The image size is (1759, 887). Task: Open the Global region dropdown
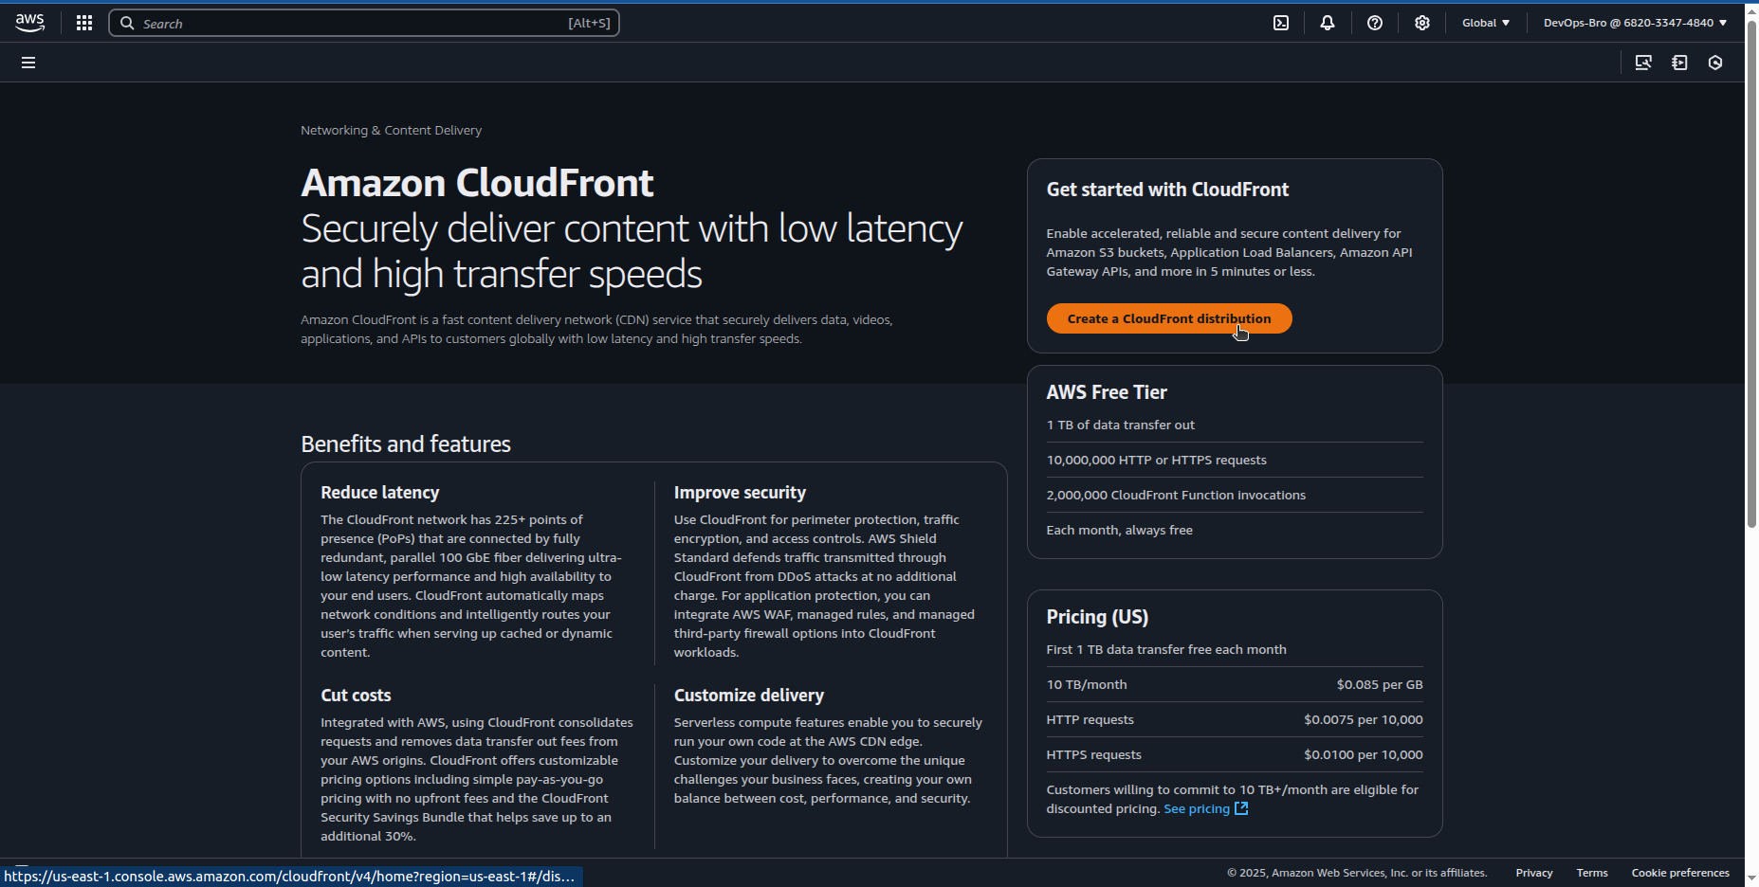[1486, 23]
